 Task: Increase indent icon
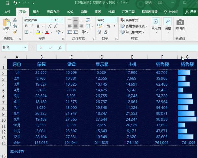coord(75,32)
